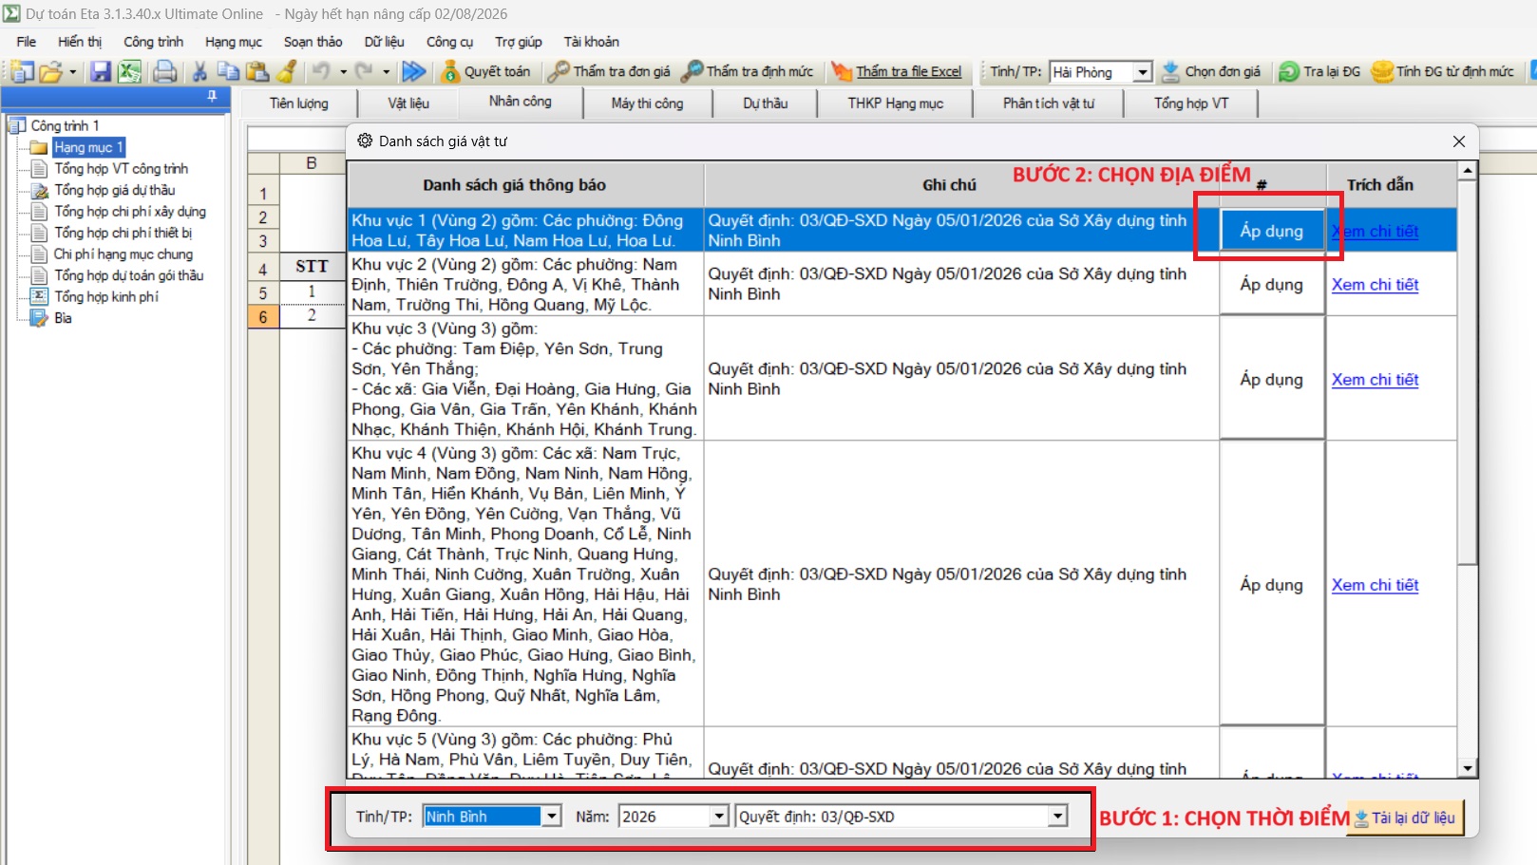
Task: Switch to the Vật liệu tab
Action: [408, 103]
